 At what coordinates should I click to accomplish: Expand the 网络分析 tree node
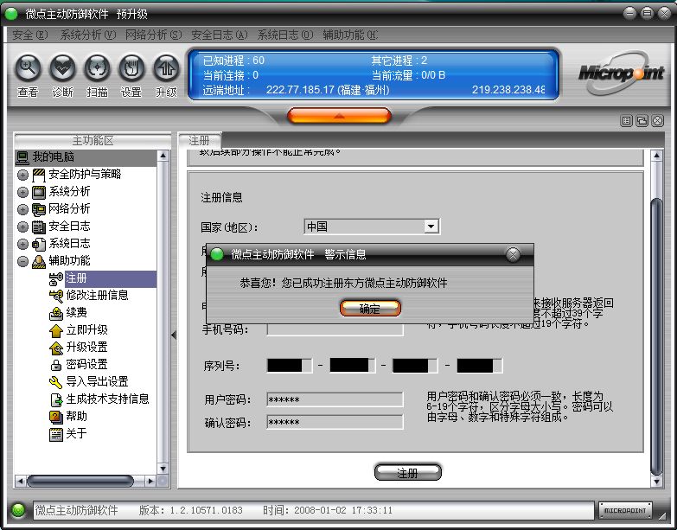22,209
